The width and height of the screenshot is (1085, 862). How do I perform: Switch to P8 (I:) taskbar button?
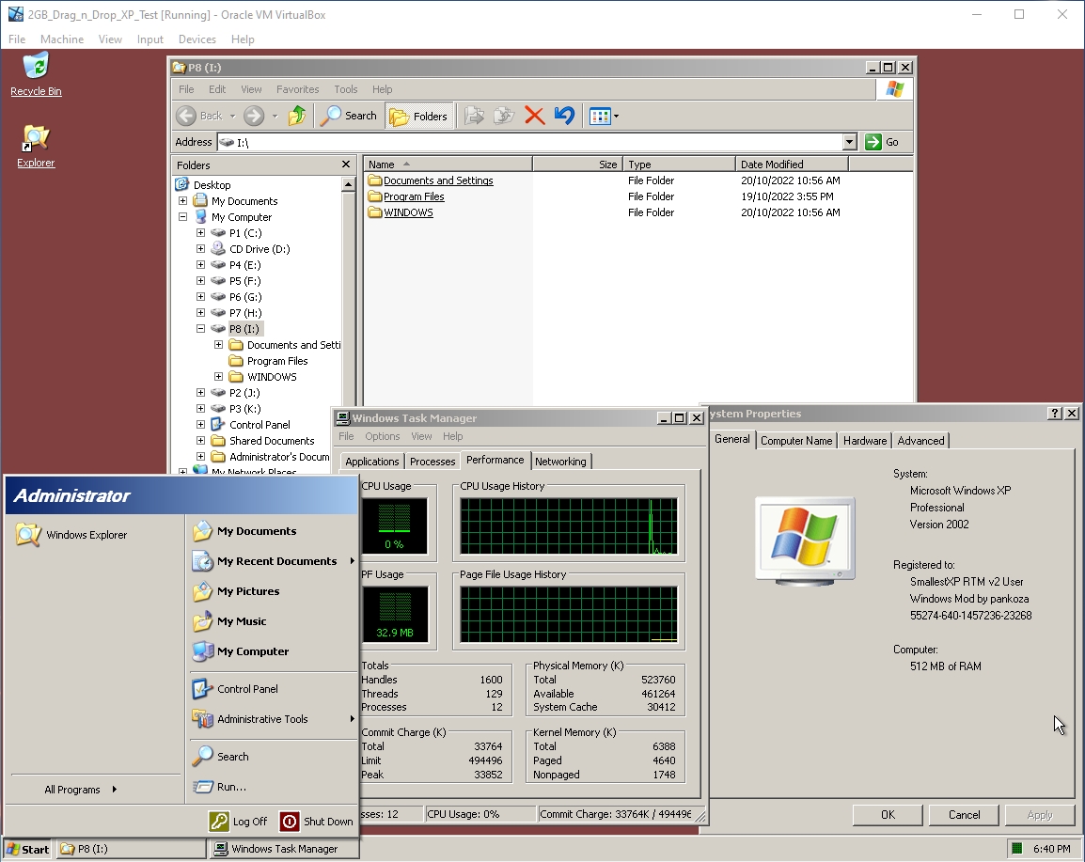[x=131, y=849]
